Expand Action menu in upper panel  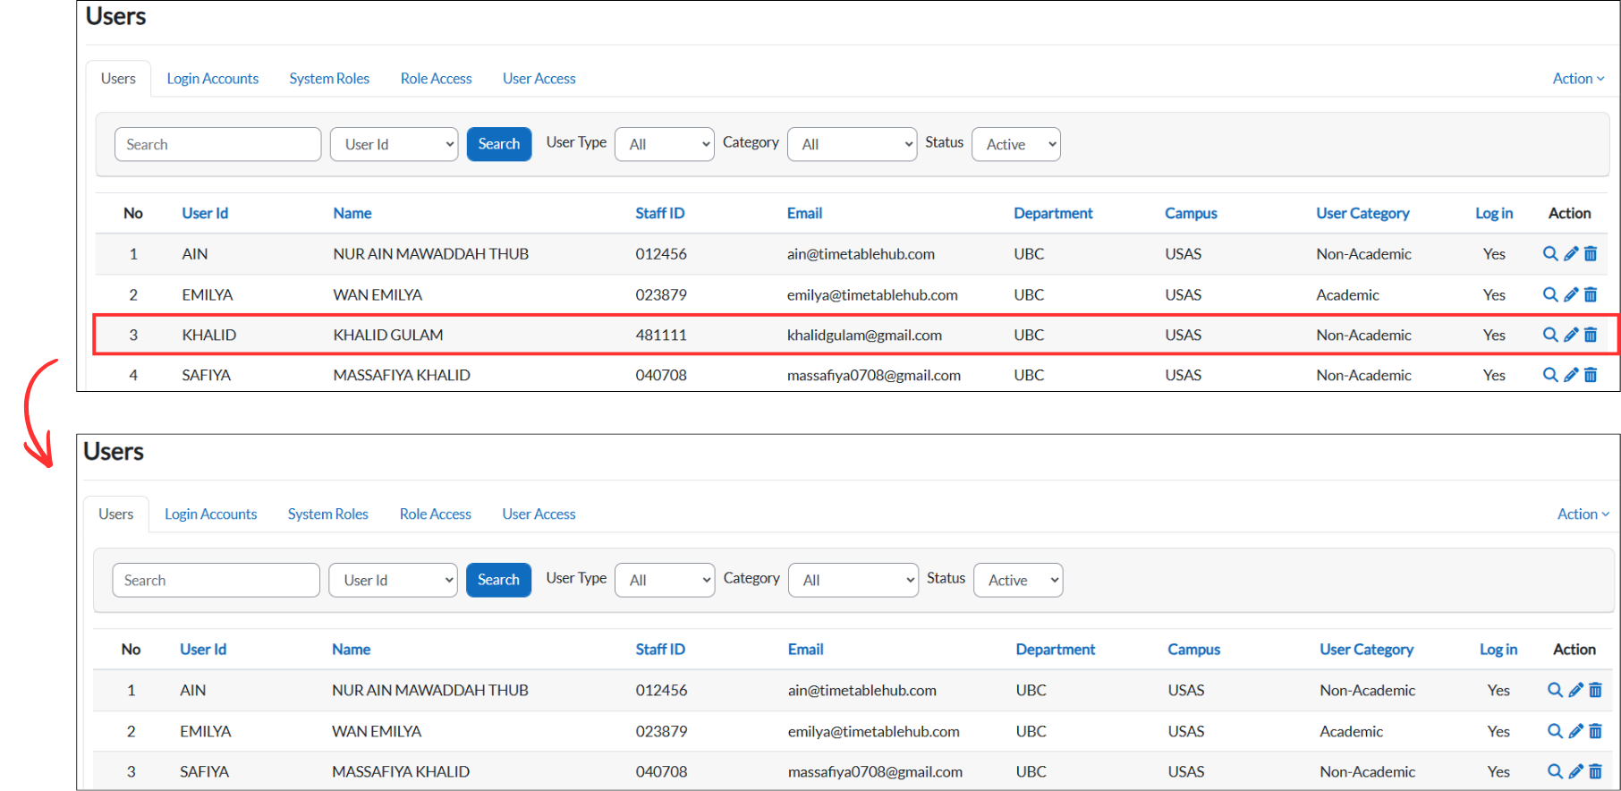[1578, 79]
